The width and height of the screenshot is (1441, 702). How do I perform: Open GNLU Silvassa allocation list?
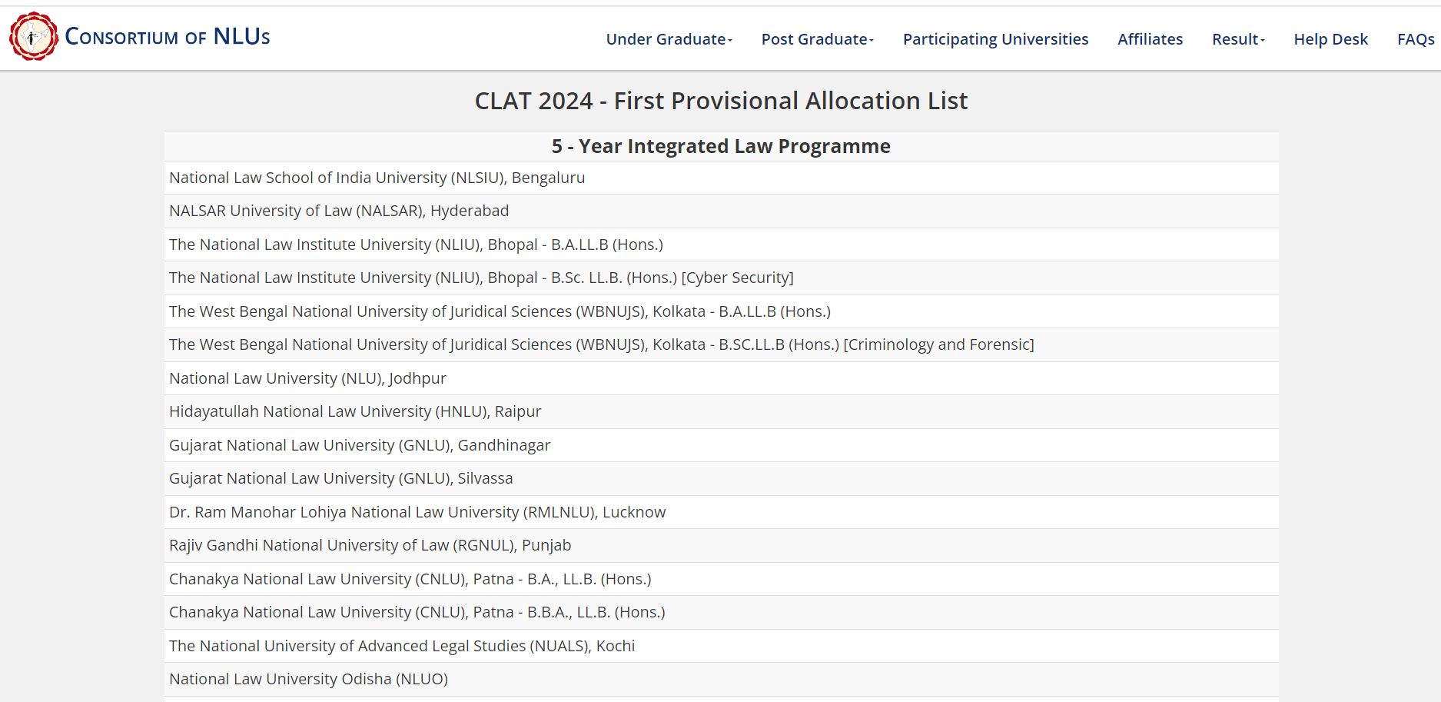[x=341, y=478]
